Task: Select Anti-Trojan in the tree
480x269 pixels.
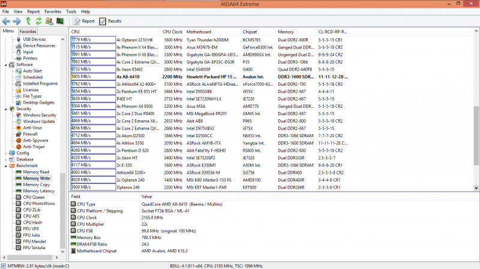Action: (x=34, y=147)
